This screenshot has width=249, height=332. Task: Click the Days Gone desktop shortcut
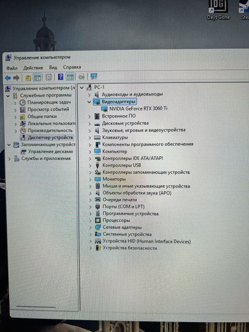click(218, 10)
